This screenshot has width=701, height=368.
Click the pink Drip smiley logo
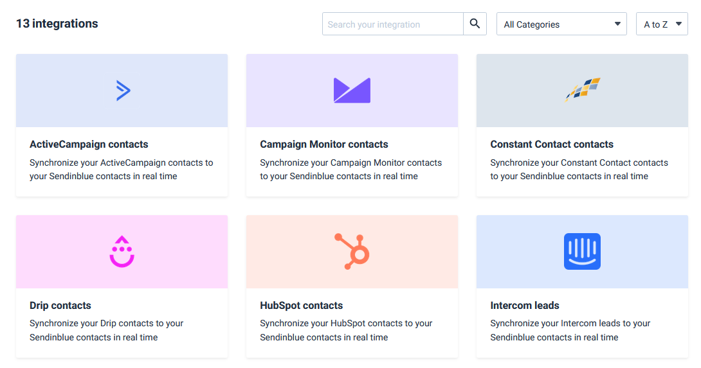point(122,252)
